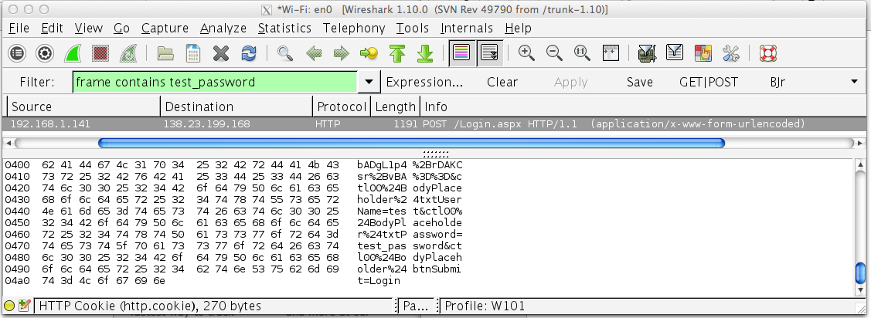Toggle packet list colorization

click(461, 53)
